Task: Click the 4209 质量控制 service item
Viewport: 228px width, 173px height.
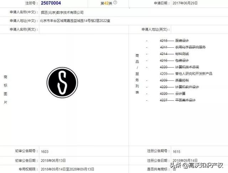Action: [174, 80]
